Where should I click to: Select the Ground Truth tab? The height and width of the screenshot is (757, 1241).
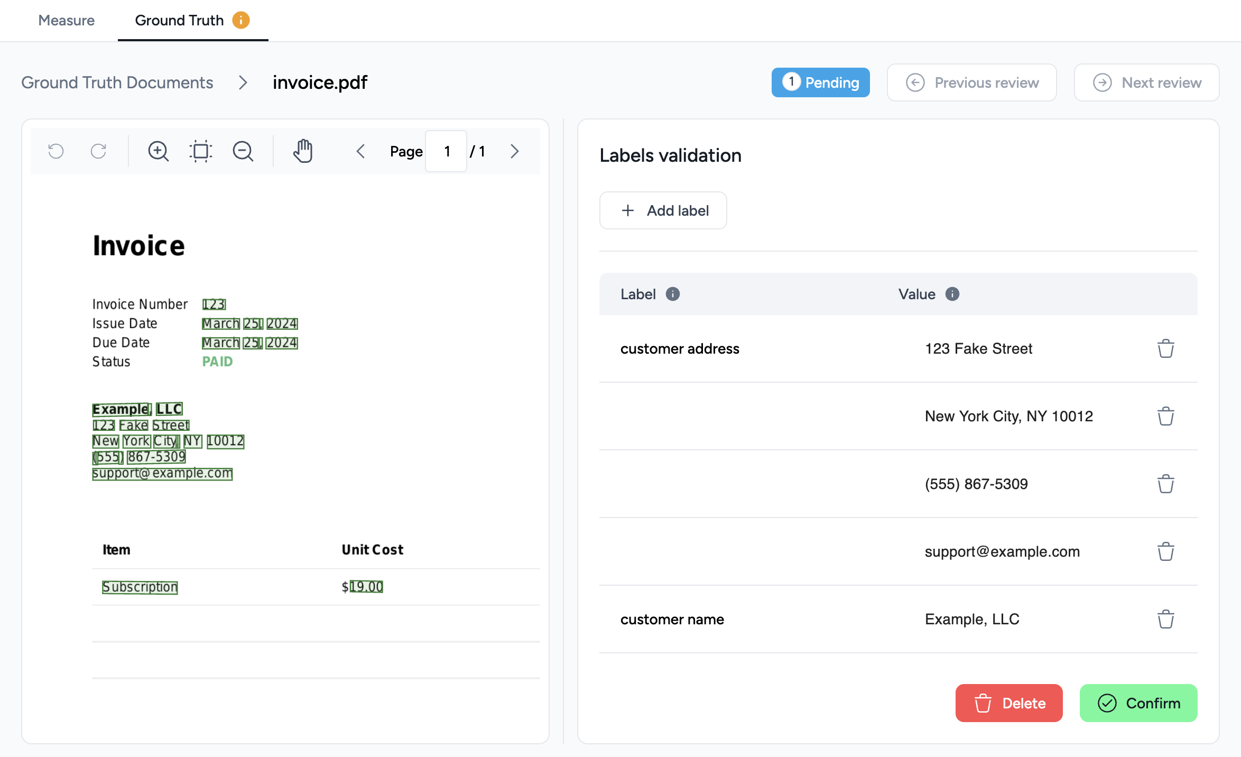tap(179, 20)
